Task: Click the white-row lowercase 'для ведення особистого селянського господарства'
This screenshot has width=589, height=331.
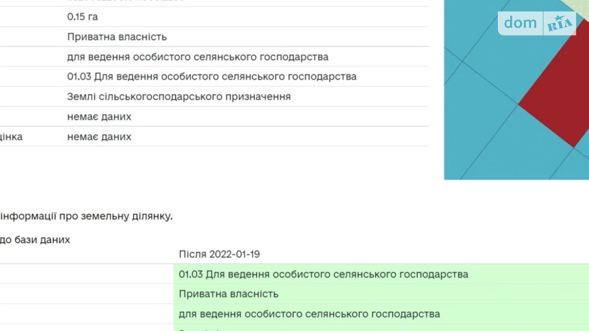Action: click(198, 57)
